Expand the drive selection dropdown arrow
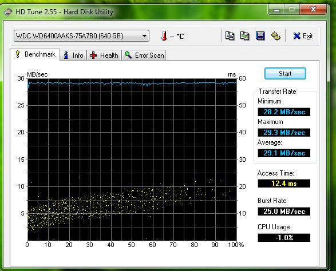This screenshot has width=336, height=271. point(145,36)
